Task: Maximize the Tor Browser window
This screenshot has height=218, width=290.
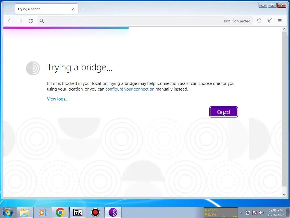Action: tap(272, 5)
